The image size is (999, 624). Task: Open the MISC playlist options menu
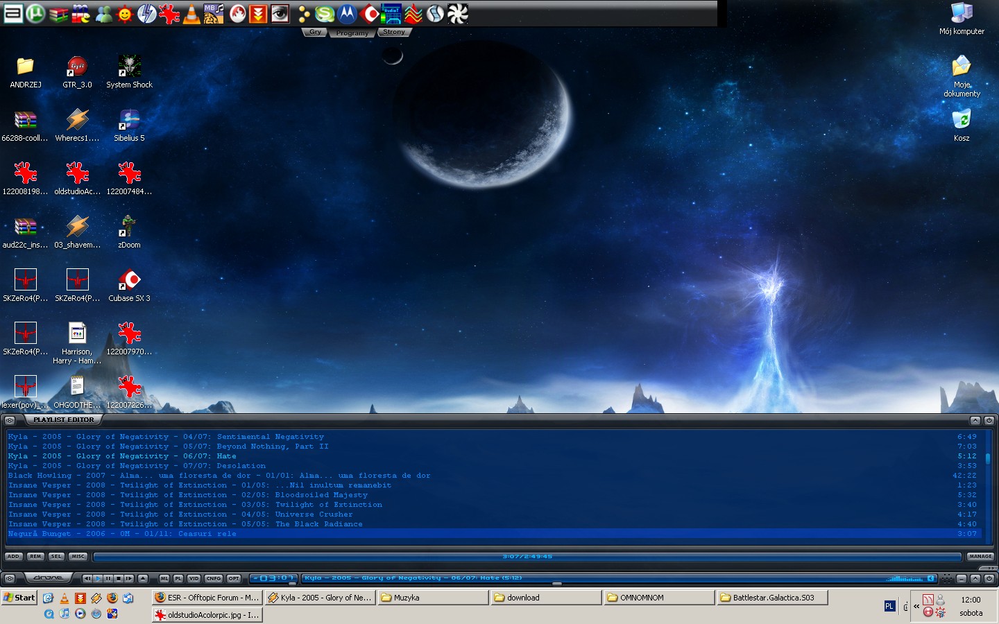(78, 556)
